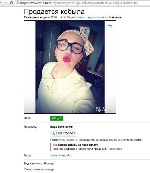
Task: Click the phone number 8 999 176-24-33 button
Action: point(64,133)
